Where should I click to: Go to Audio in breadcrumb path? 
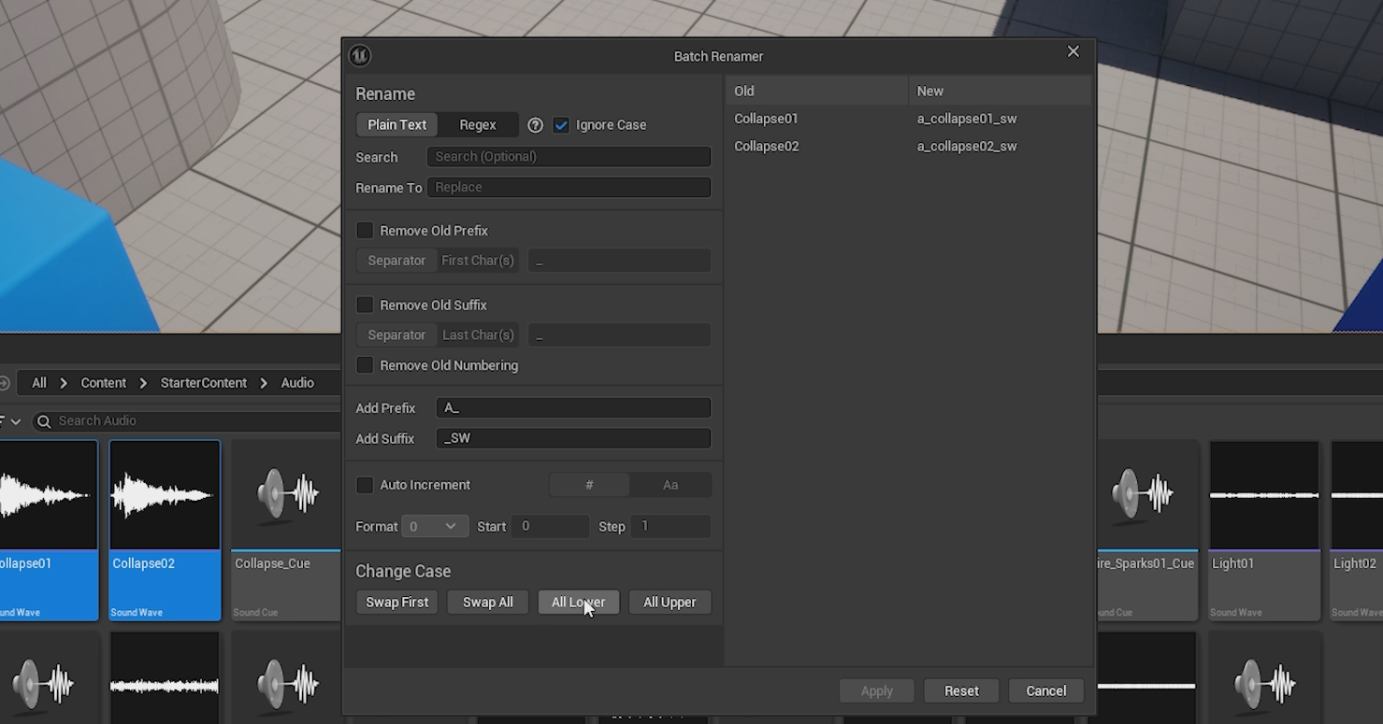(297, 383)
